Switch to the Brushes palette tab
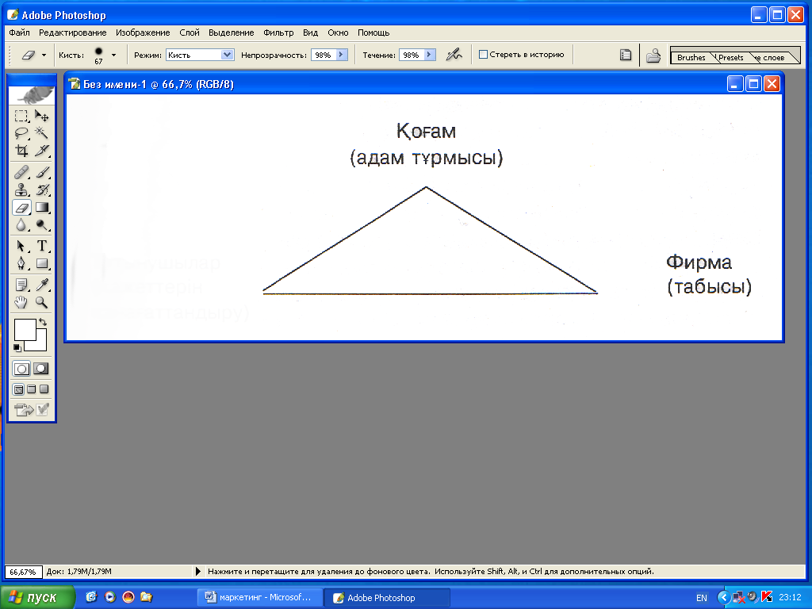This screenshot has height=609, width=812. point(691,57)
